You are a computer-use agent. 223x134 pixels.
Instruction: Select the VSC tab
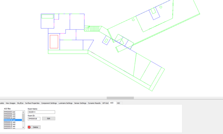coord(118,103)
